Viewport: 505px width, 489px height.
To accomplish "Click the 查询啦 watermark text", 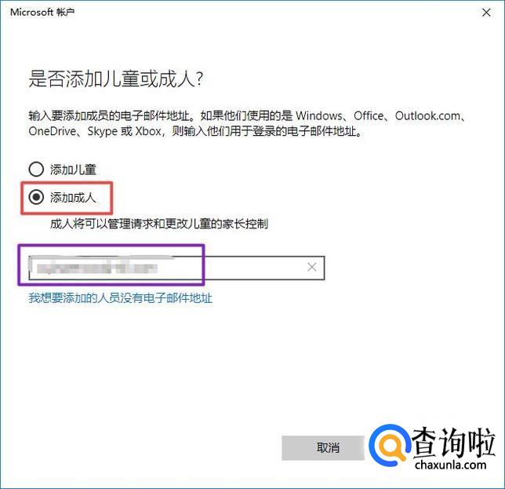I will point(454,442).
